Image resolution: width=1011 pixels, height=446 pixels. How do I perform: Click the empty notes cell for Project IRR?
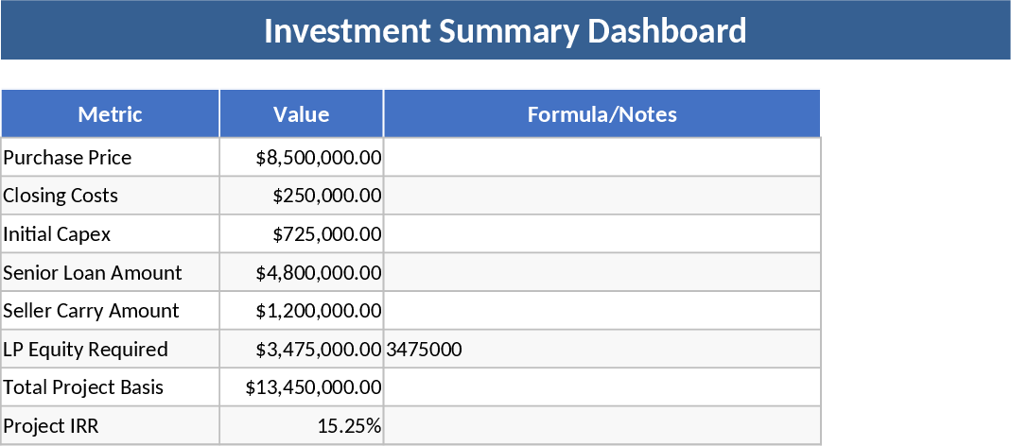pyautogui.click(x=602, y=425)
